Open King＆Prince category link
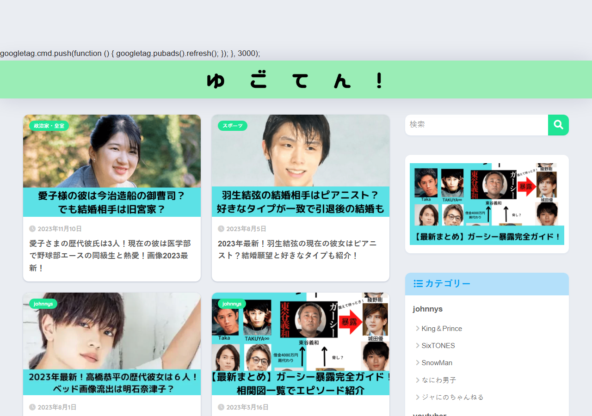 tap(442, 329)
